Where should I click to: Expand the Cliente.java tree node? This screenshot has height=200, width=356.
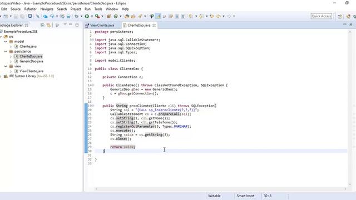click(11, 47)
